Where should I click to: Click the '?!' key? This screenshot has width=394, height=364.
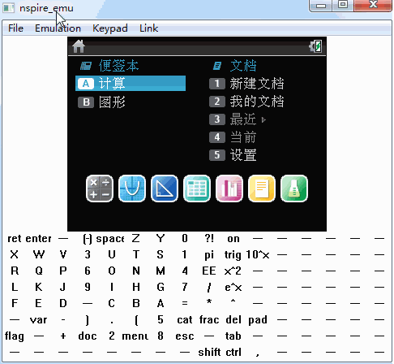pyautogui.click(x=209, y=239)
